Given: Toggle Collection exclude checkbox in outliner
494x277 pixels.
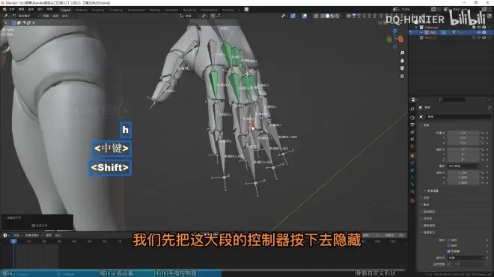Looking at the screenshot, I should tap(474, 28).
